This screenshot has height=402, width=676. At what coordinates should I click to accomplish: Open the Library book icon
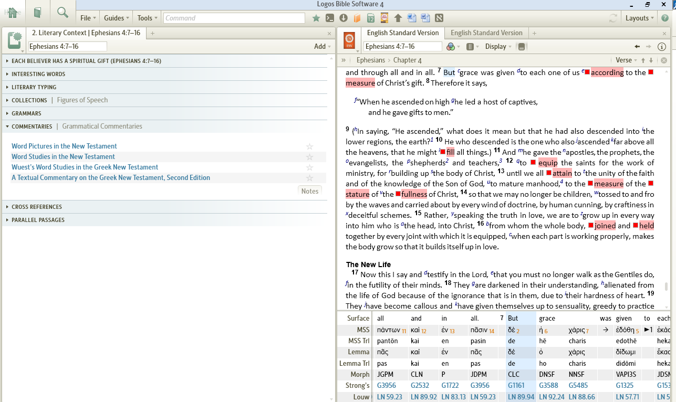(x=37, y=13)
